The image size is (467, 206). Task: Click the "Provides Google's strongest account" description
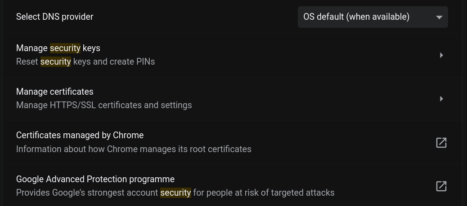point(88,193)
